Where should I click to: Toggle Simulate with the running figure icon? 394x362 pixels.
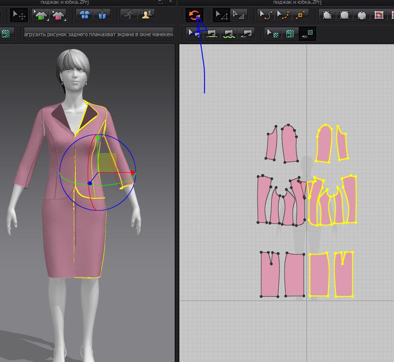pos(128,15)
